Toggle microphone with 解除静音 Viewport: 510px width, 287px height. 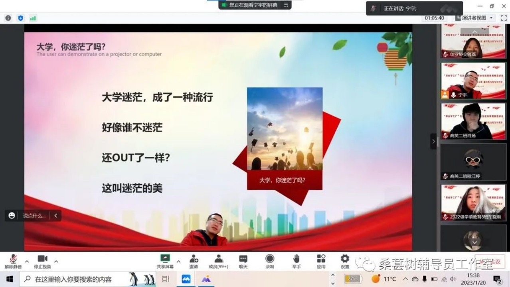click(13, 261)
